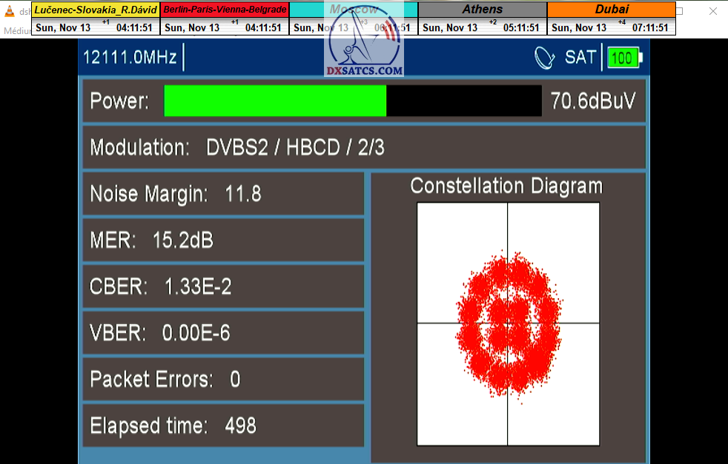Click the 12111.0MHz frequency field
The width and height of the screenshot is (728, 464).
[130, 58]
